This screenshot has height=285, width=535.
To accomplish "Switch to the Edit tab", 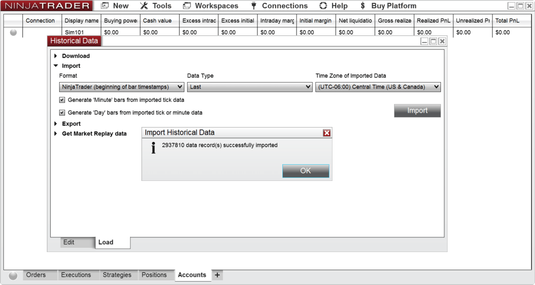I will [x=77, y=243].
